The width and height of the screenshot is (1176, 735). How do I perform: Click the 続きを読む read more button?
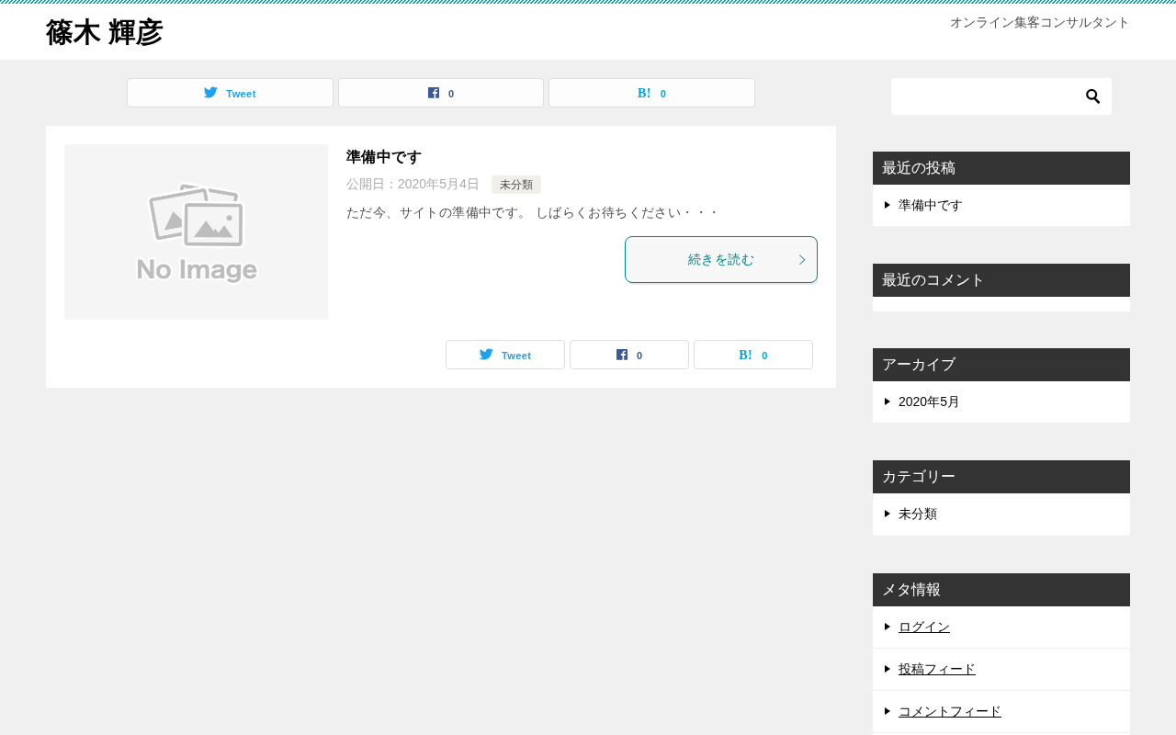point(721,260)
